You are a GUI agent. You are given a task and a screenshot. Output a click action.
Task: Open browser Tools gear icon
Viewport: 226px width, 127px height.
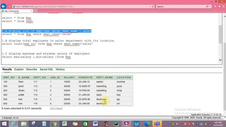click(x=224, y=6)
